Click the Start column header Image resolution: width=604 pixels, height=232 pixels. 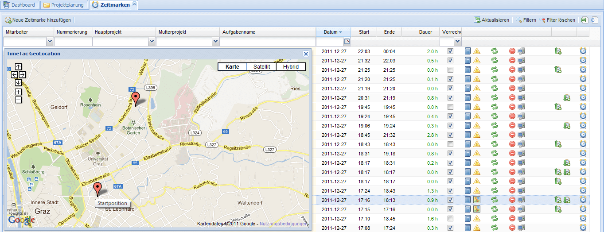click(x=364, y=32)
